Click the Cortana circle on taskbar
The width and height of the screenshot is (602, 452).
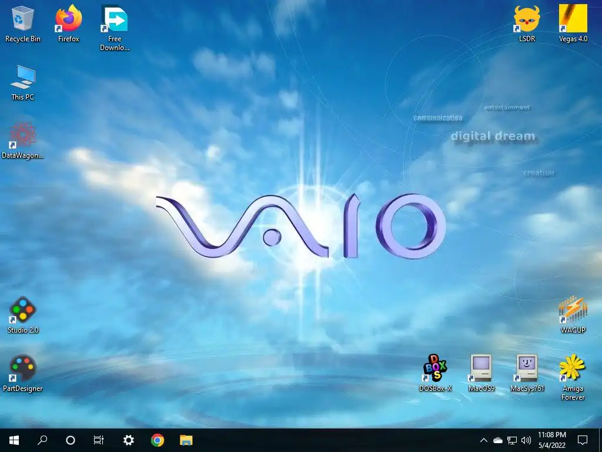71,440
